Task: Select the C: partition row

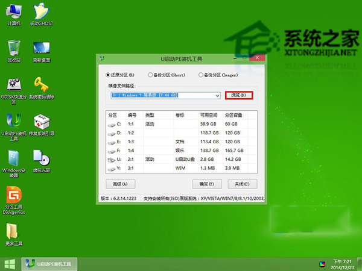Action: [x=182, y=124]
